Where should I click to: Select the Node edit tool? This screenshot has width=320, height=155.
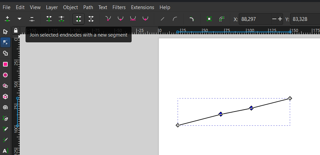5,42
